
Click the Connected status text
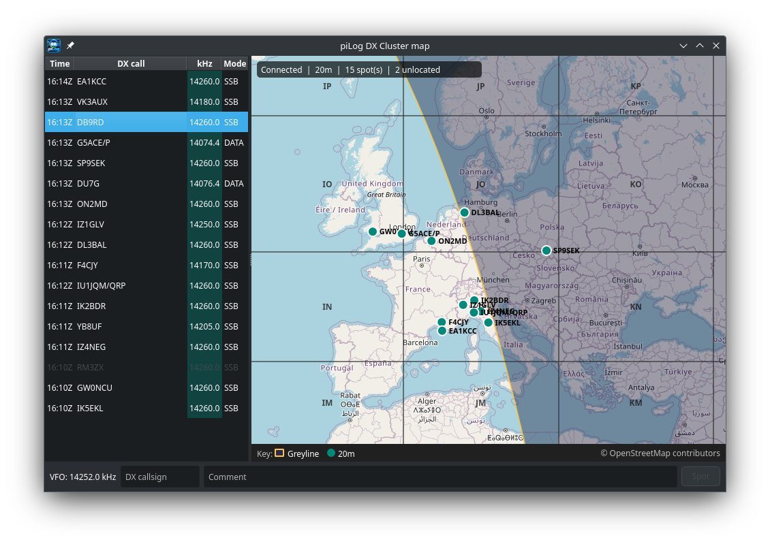pyautogui.click(x=281, y=69)
